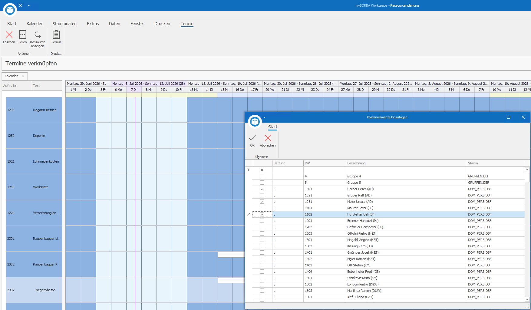
Task: Click the Termin print icon
Action: pos(56,35)
